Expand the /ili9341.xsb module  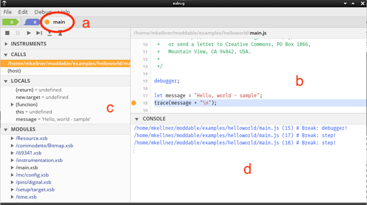coord(12,153)
